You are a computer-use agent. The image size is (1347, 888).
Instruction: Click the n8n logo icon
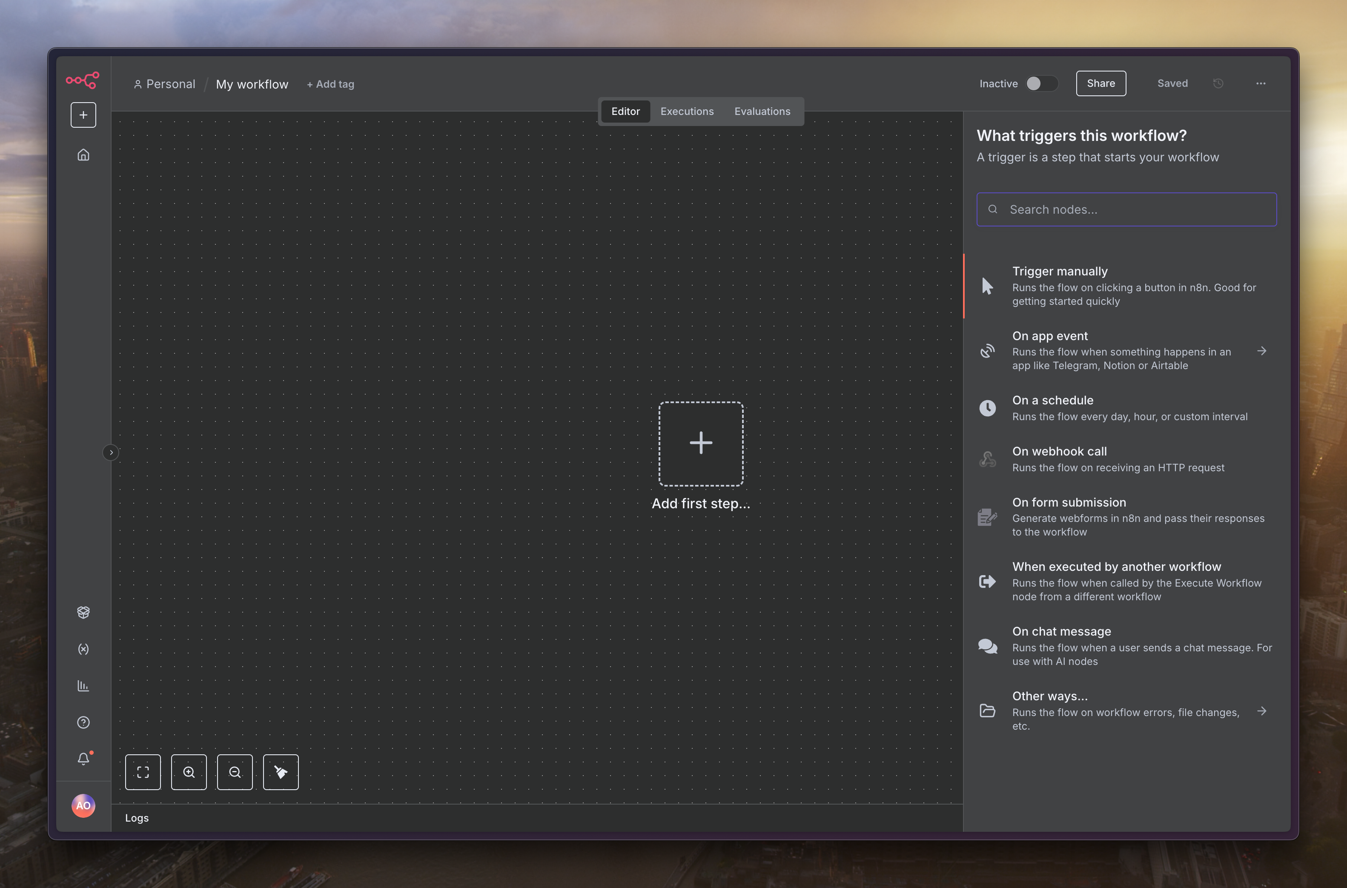[x=83, y=80]
